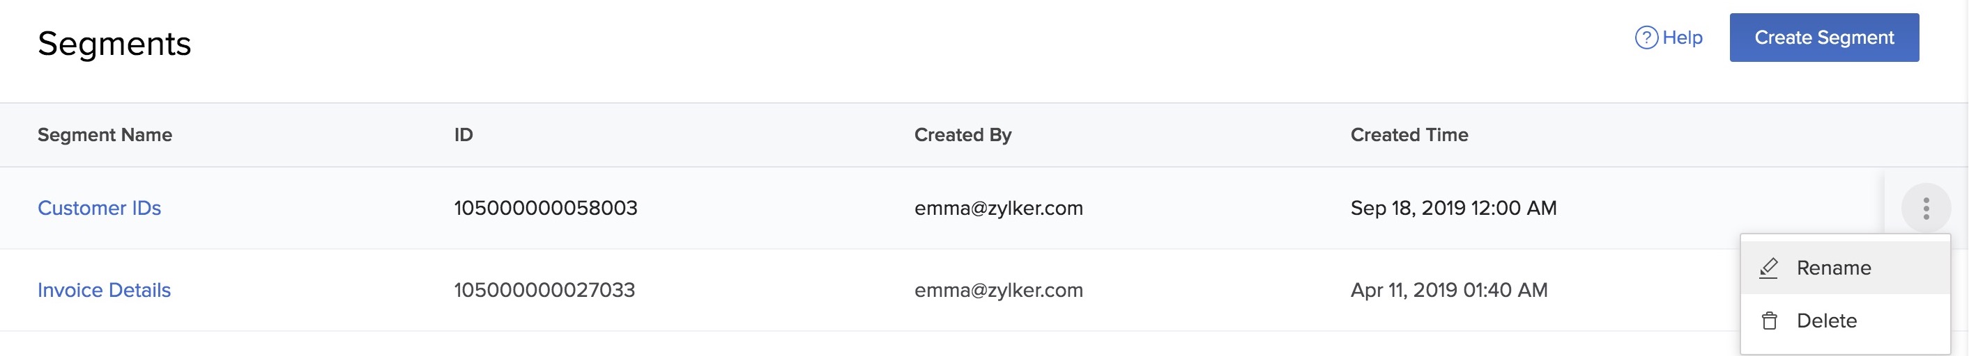Image resolution: width=1969 pixels, height=356 pixels.
Task: Click the Create Segment button
Action: [1824, 38]
